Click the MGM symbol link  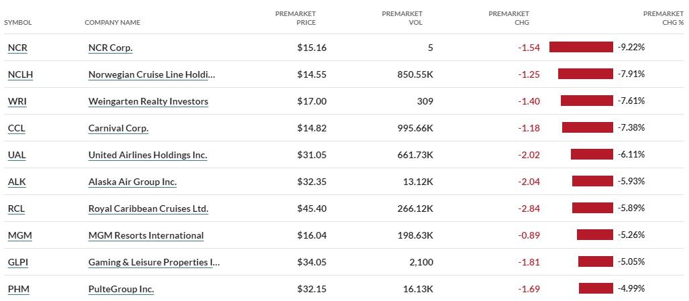pyautogui.click(x=18, y=235)
